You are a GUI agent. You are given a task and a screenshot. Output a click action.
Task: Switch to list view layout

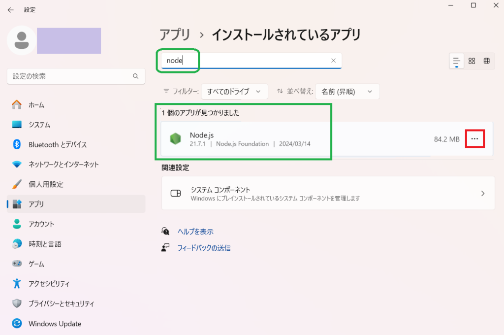click(x=457, y=61)
